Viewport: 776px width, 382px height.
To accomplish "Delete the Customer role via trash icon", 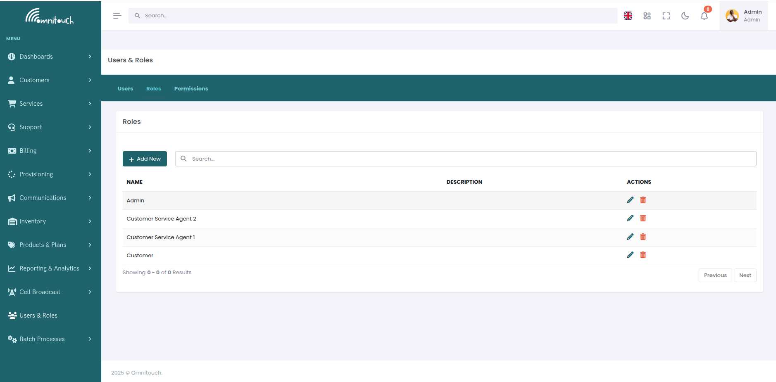I will point(643,255).
